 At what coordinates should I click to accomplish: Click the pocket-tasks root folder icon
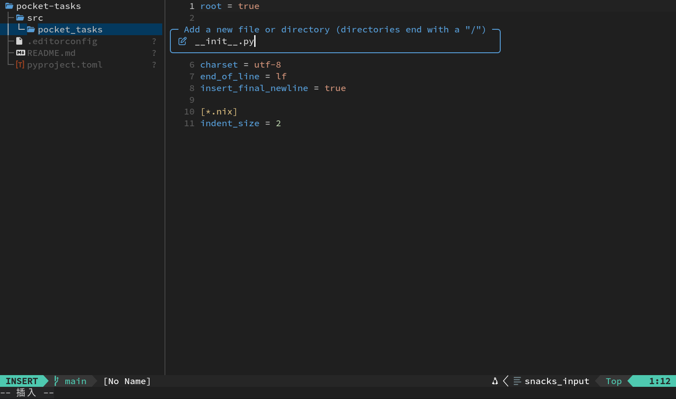[9, 6]
